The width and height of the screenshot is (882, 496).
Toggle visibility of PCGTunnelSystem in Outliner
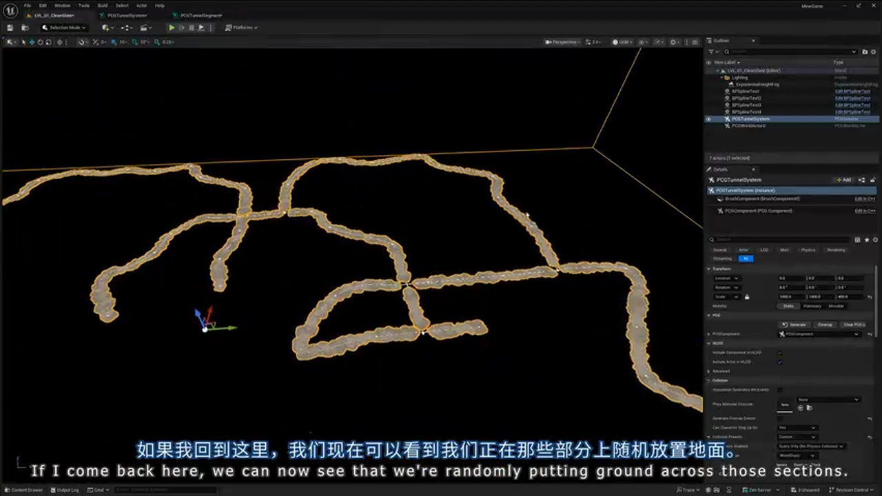(x=710, y=118)
